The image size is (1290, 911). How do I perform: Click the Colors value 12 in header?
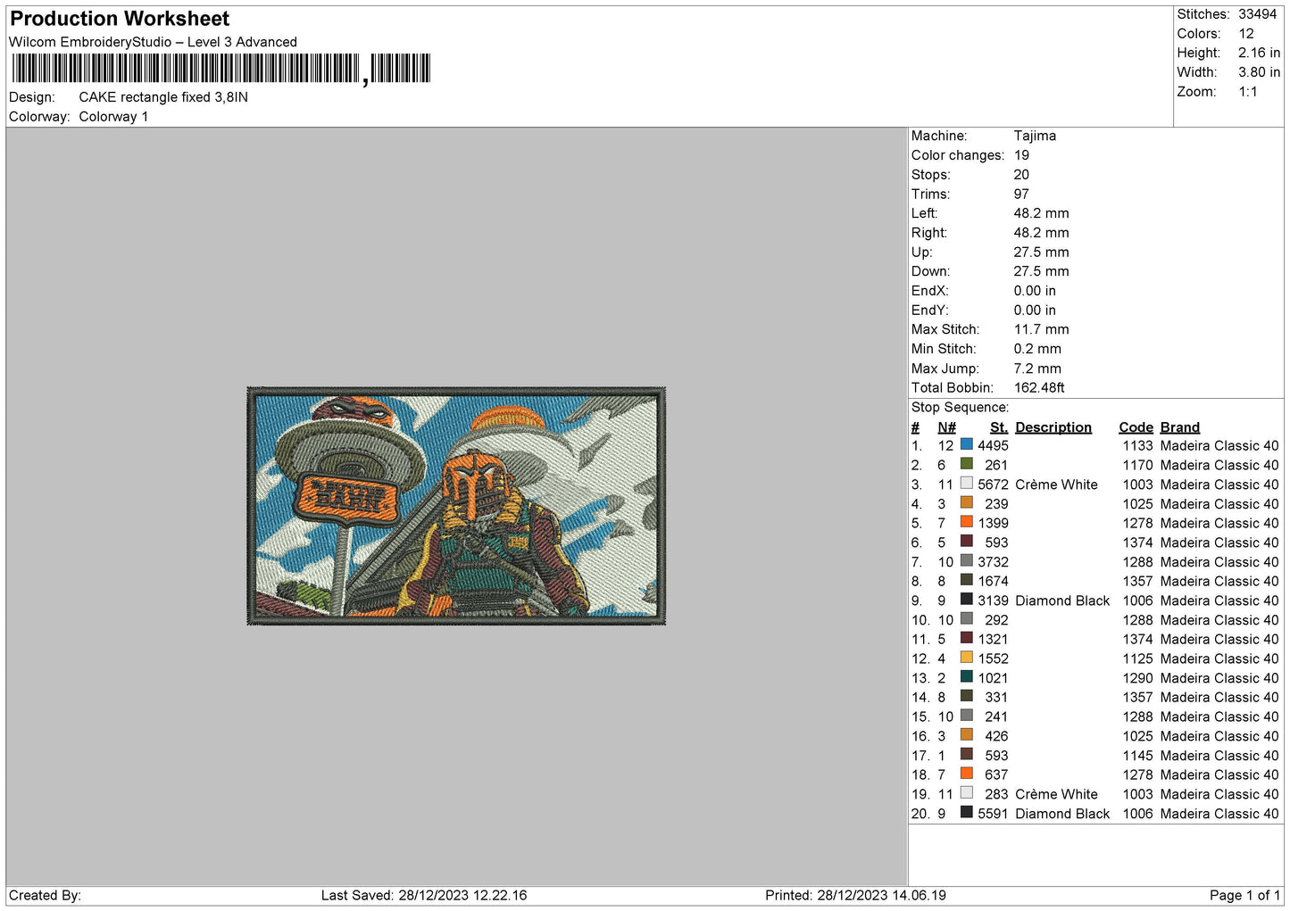1246,34
